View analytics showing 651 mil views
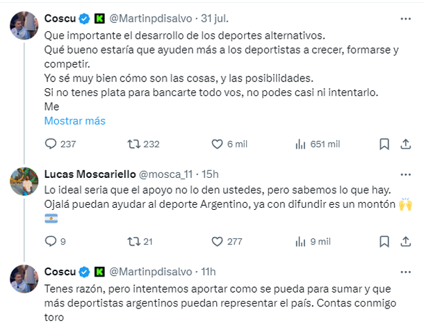Image resolution: width=424 pixels, height=328 pixels. (x=301, y=144)
